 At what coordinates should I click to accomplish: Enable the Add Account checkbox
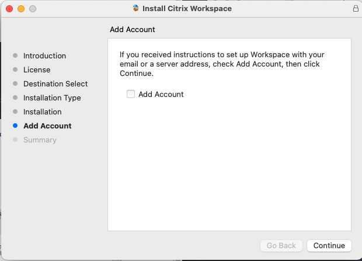[x=131, y=94]
